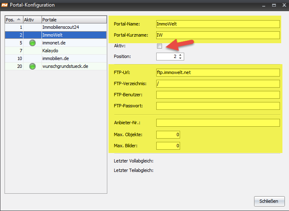This screenshot has width=289, height=211.
Task: Click the green active indicator for immonet.de
Action: click(x=32, y=43)
